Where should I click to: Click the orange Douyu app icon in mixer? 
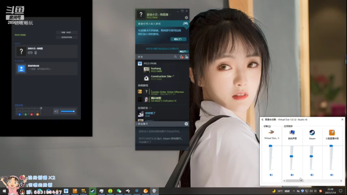click(332, 133)
